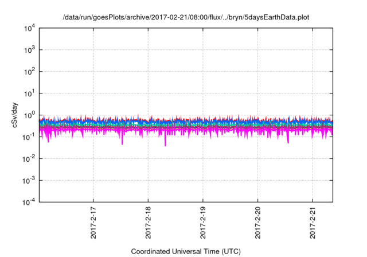Click the 2017-2-17 date label

tap(93, 223)
